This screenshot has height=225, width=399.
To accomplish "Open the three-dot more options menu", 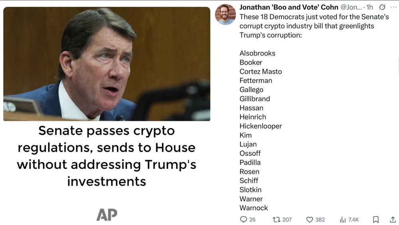I will tap(393, 7).
